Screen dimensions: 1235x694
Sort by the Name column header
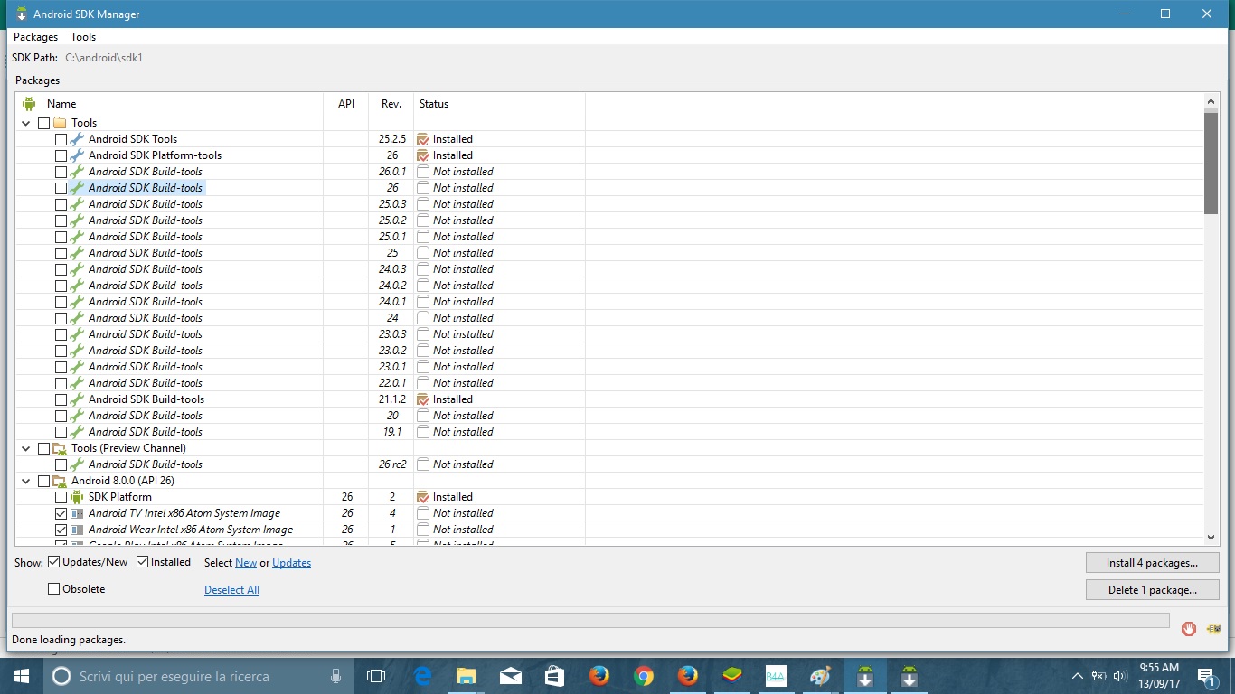click(x=61, y=104)
